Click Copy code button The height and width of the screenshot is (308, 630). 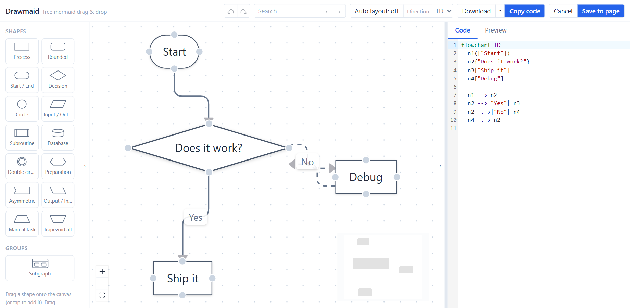pyautogui.click(x=525, y=11)
